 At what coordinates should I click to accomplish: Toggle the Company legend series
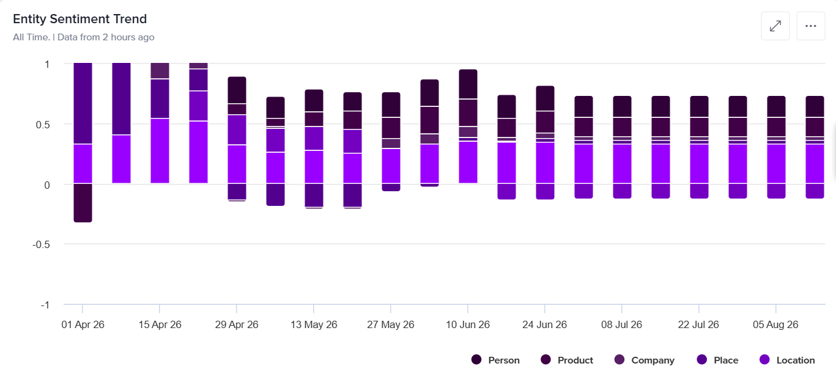(644, 360)
